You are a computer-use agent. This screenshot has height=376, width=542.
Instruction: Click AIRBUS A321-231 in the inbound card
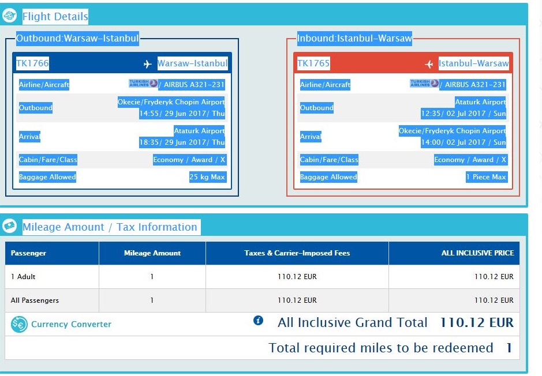coord(475,85)
